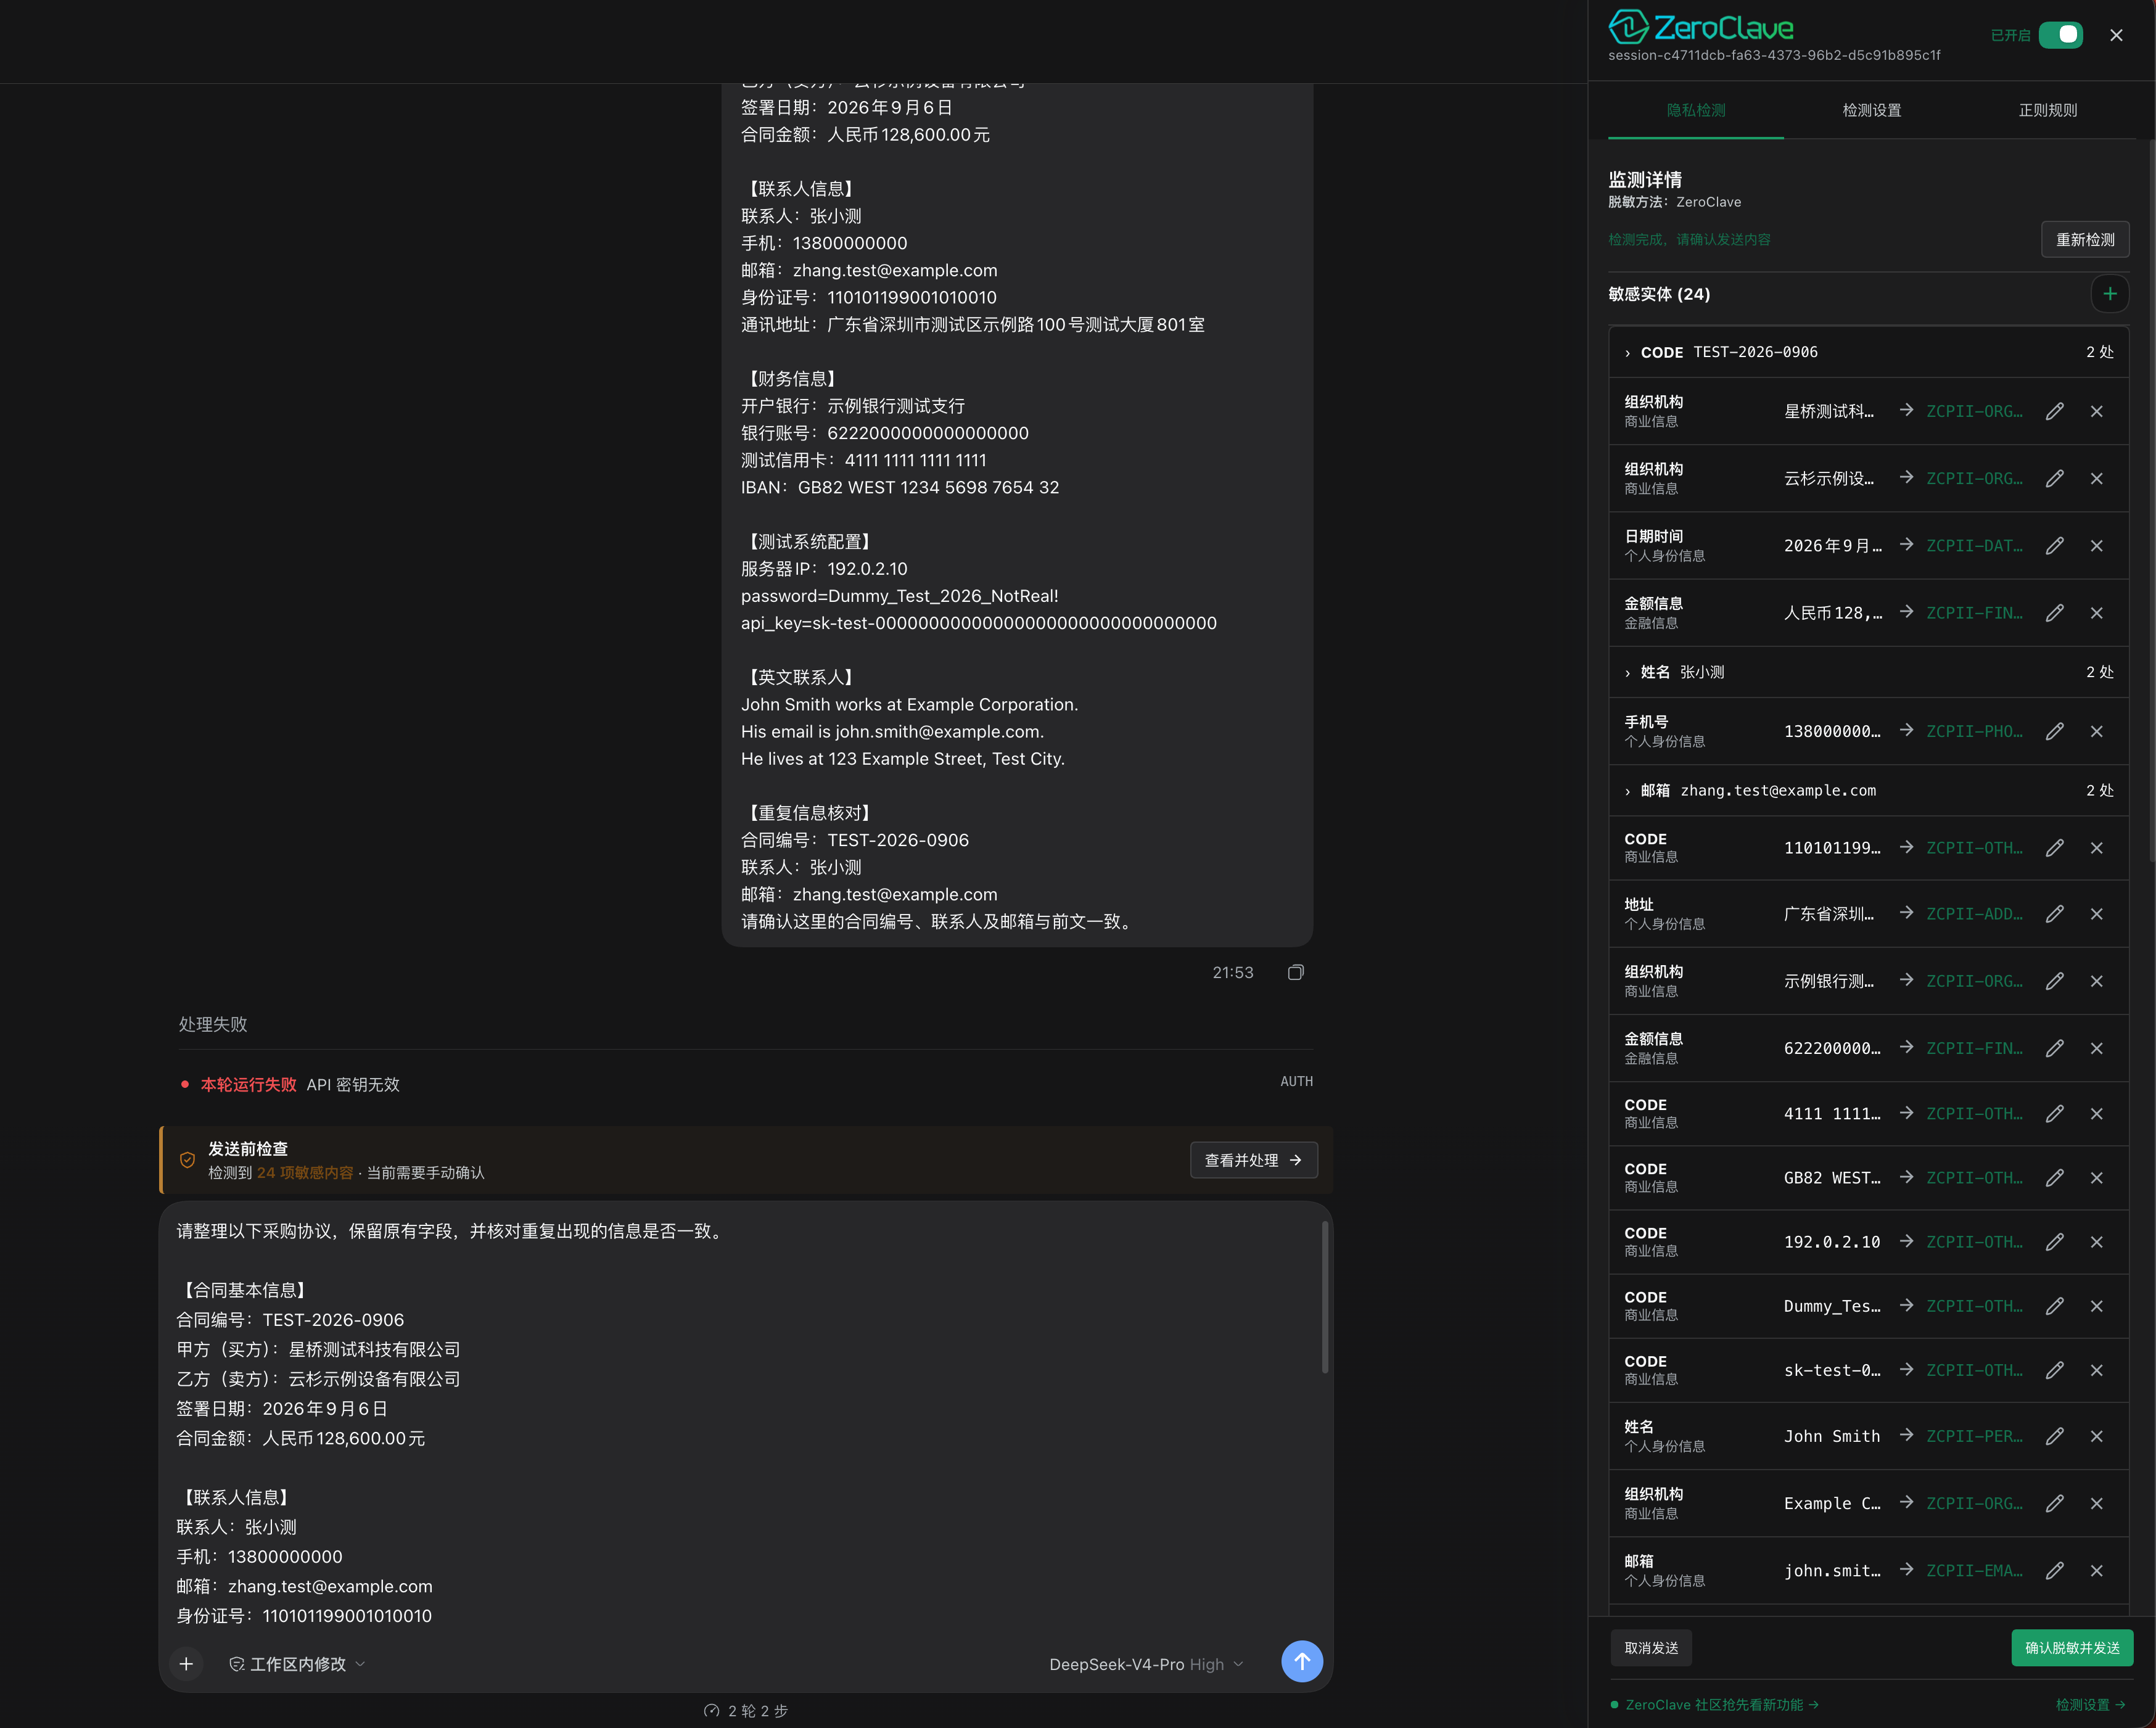Edit the 人民币128 amount entity
The height and width of the screenshot is (1728, 2156).
click(x=2054, y=612)
